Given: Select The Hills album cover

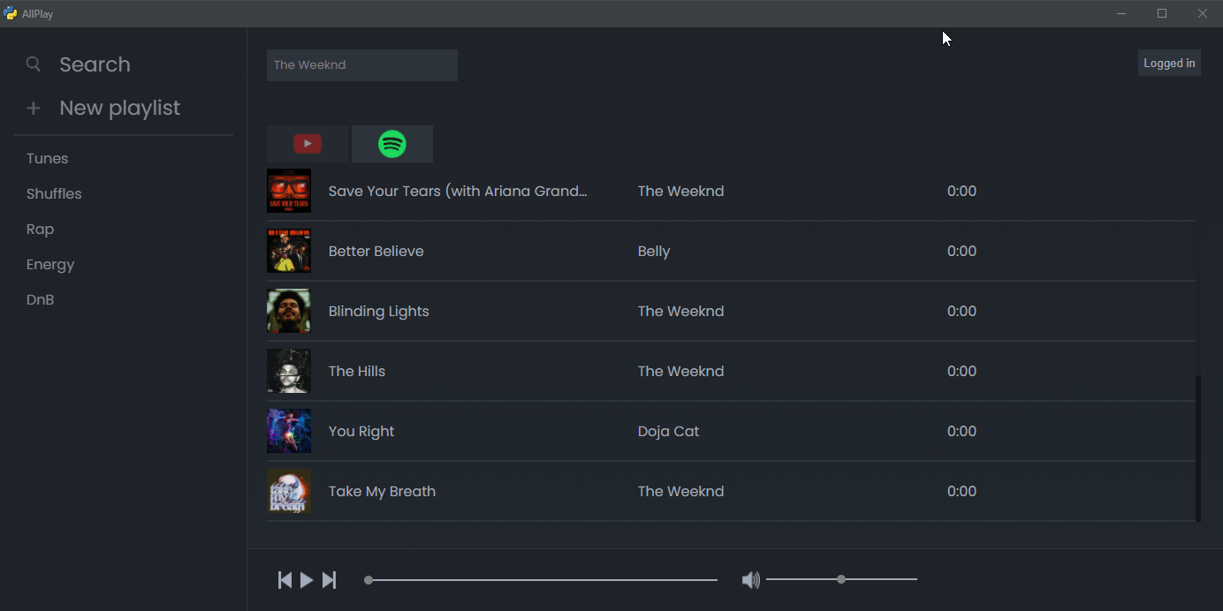Looking at the screenshot, I should [x=289, y=371].
